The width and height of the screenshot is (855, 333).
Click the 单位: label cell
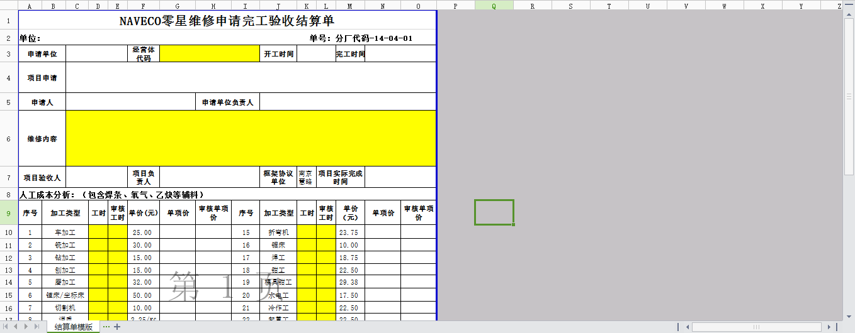pyautogui.click(x=30, y=38)
